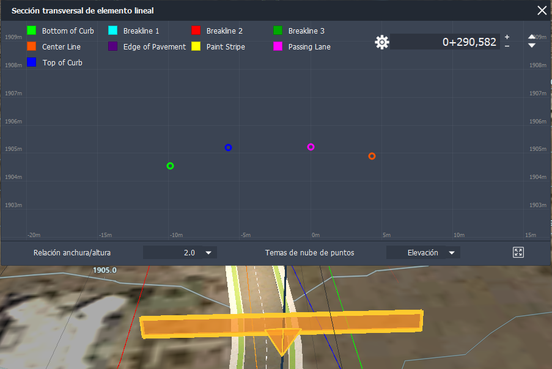Click Passing Lane magenta swatch
The width and height of the screenshot is (552, 369).
coord(278,46)
